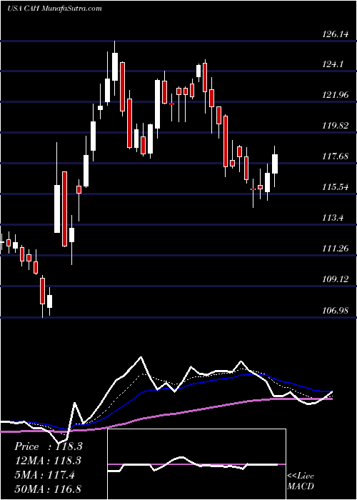The width and height of the screenshot is (357, 500).
Task: Click the 109.12 price axis label
Action: click(x=336, y=279)
